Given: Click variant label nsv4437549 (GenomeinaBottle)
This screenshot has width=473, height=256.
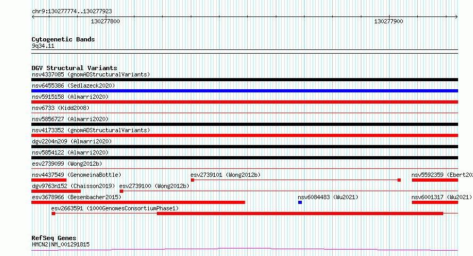Looking at the screenshot, I should pos(77,175).
